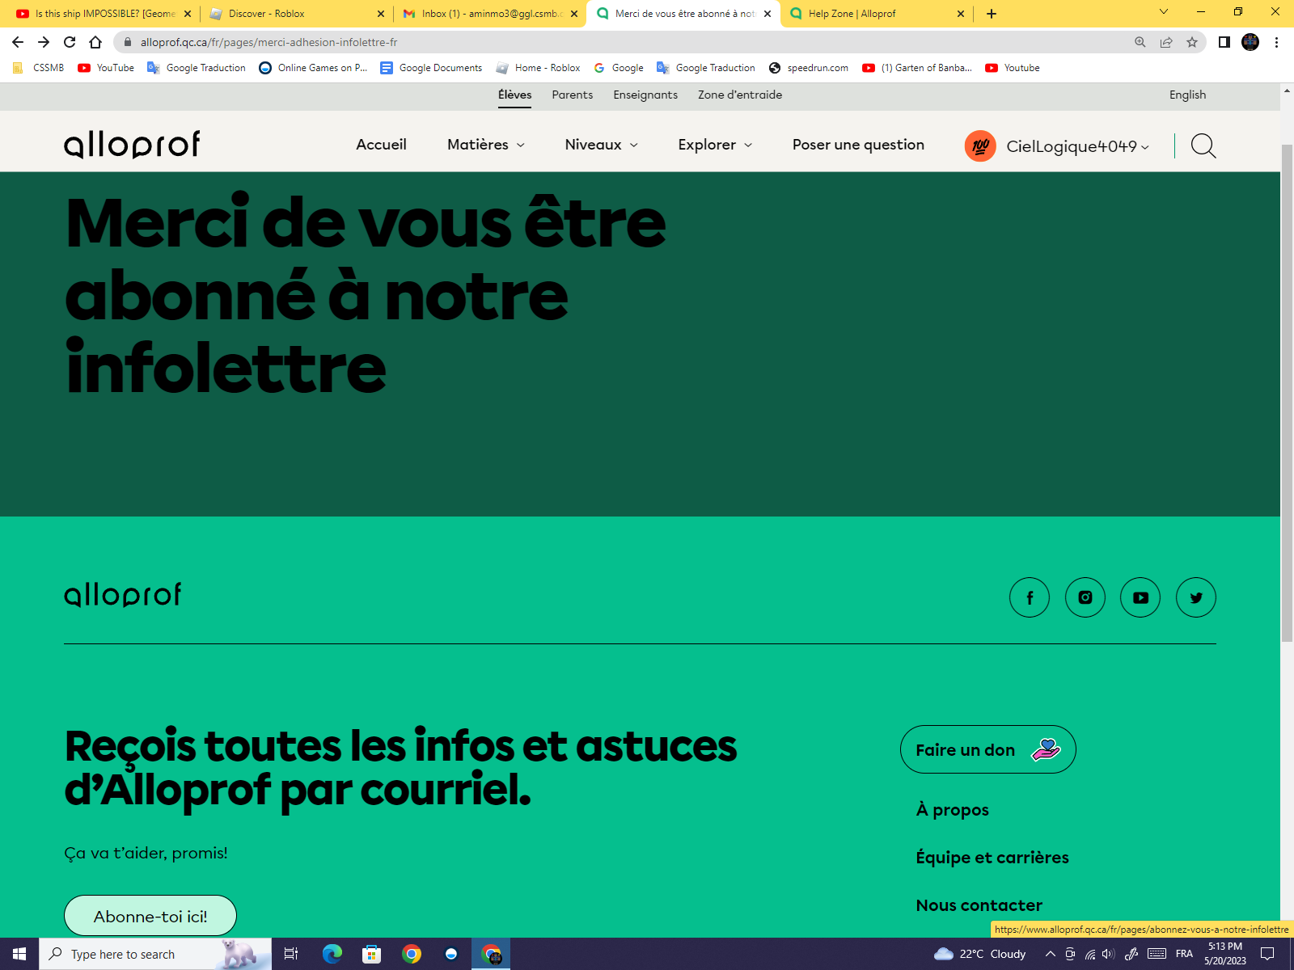
Task: Click the magnifying glass search icon
Action: pyautogui.click(x=1203, y=145)
